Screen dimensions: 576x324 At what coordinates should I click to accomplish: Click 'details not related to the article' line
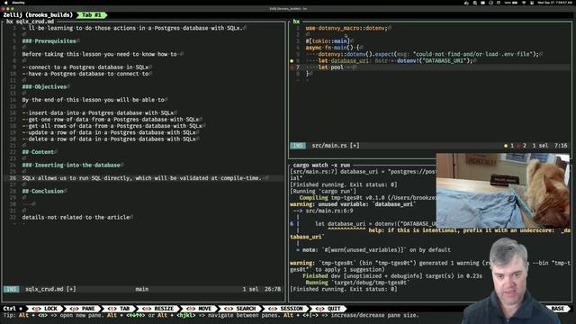tap(76, 217)
